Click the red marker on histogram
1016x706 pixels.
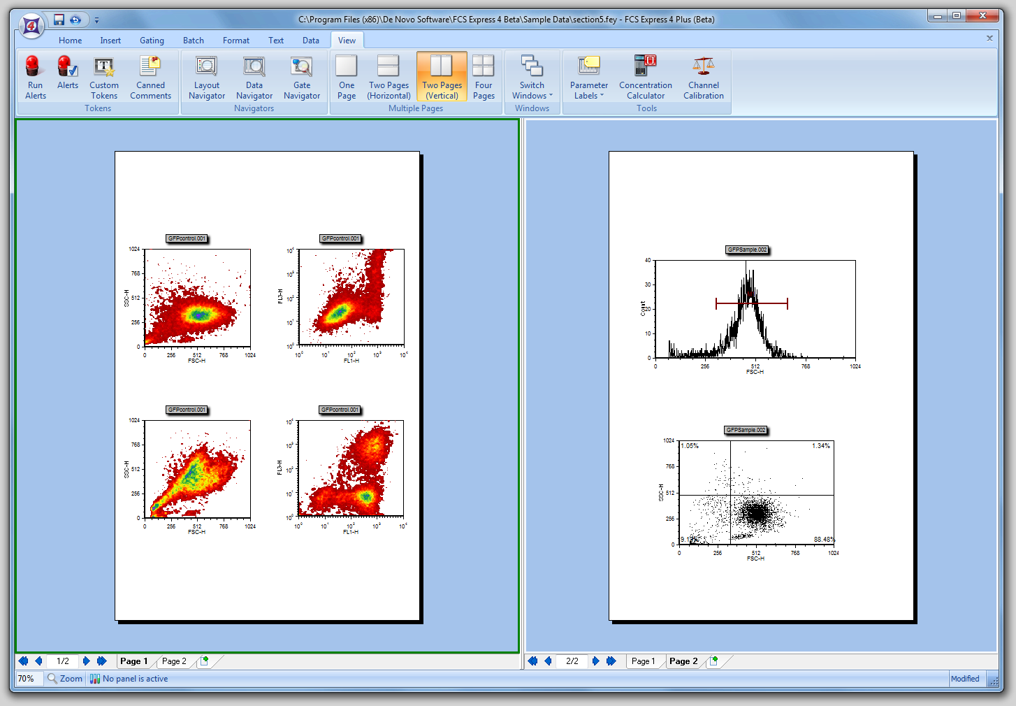752,303
